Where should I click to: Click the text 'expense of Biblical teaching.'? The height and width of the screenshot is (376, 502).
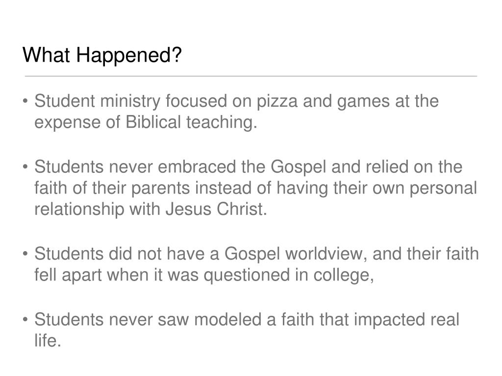coord(146,122)
